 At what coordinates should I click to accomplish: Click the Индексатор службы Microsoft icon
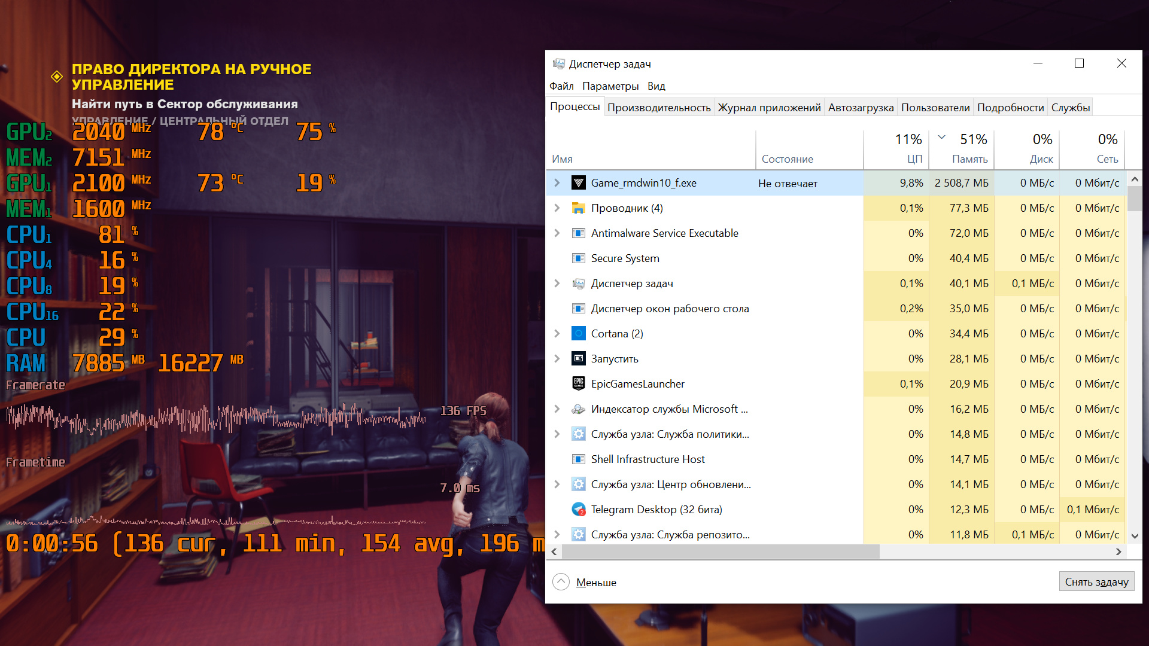point(578,409)
